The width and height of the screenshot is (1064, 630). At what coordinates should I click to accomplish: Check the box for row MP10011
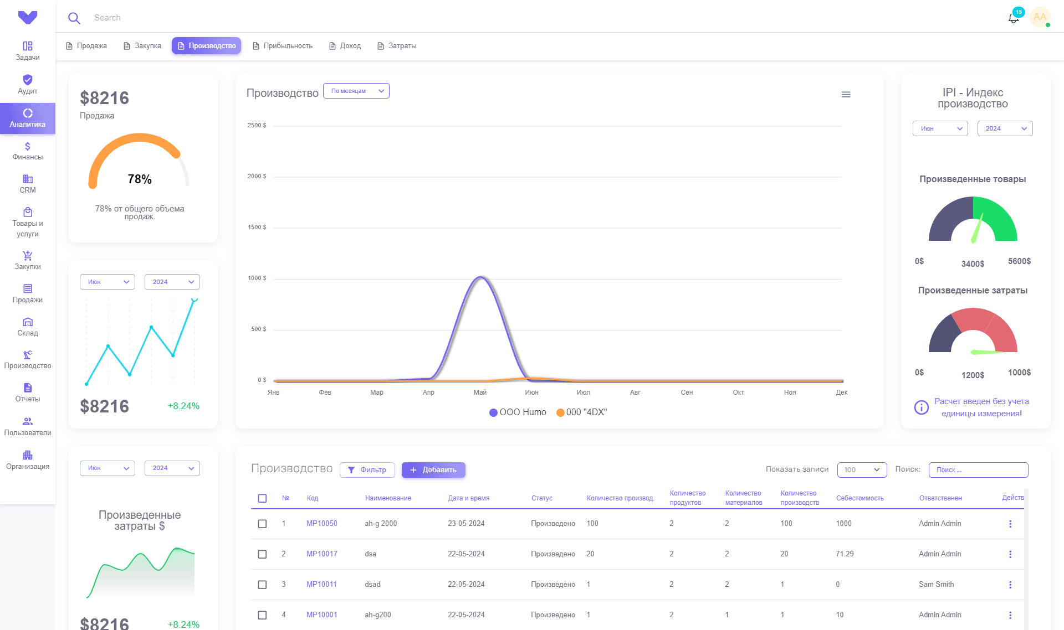coord(263,585)
